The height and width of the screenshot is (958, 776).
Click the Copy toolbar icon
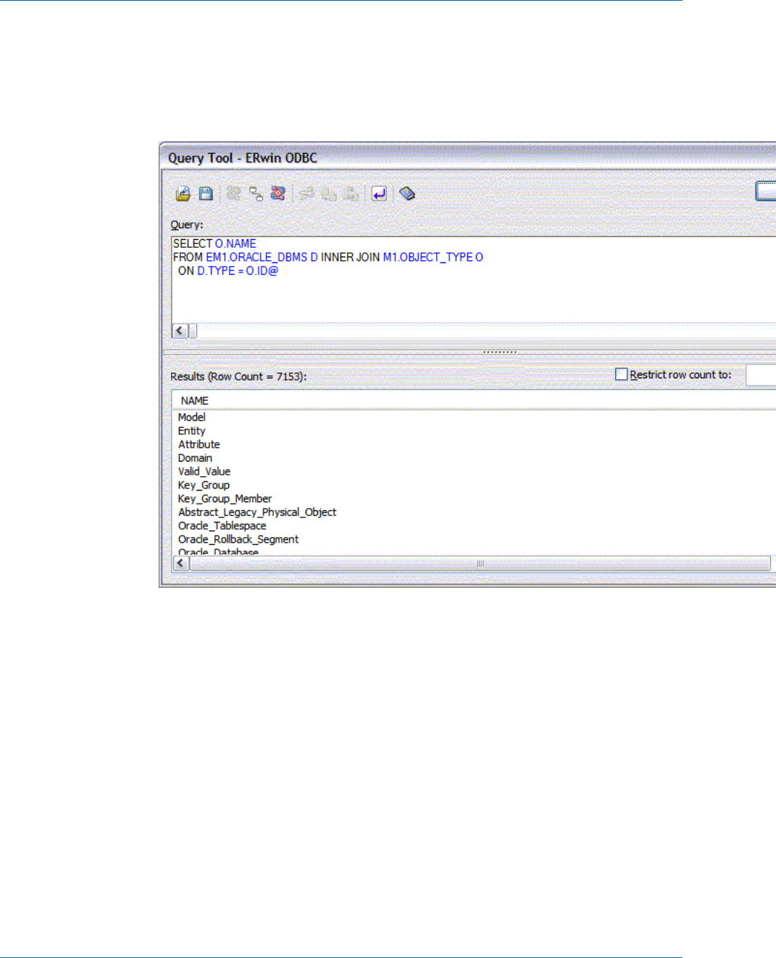point(329,193)
